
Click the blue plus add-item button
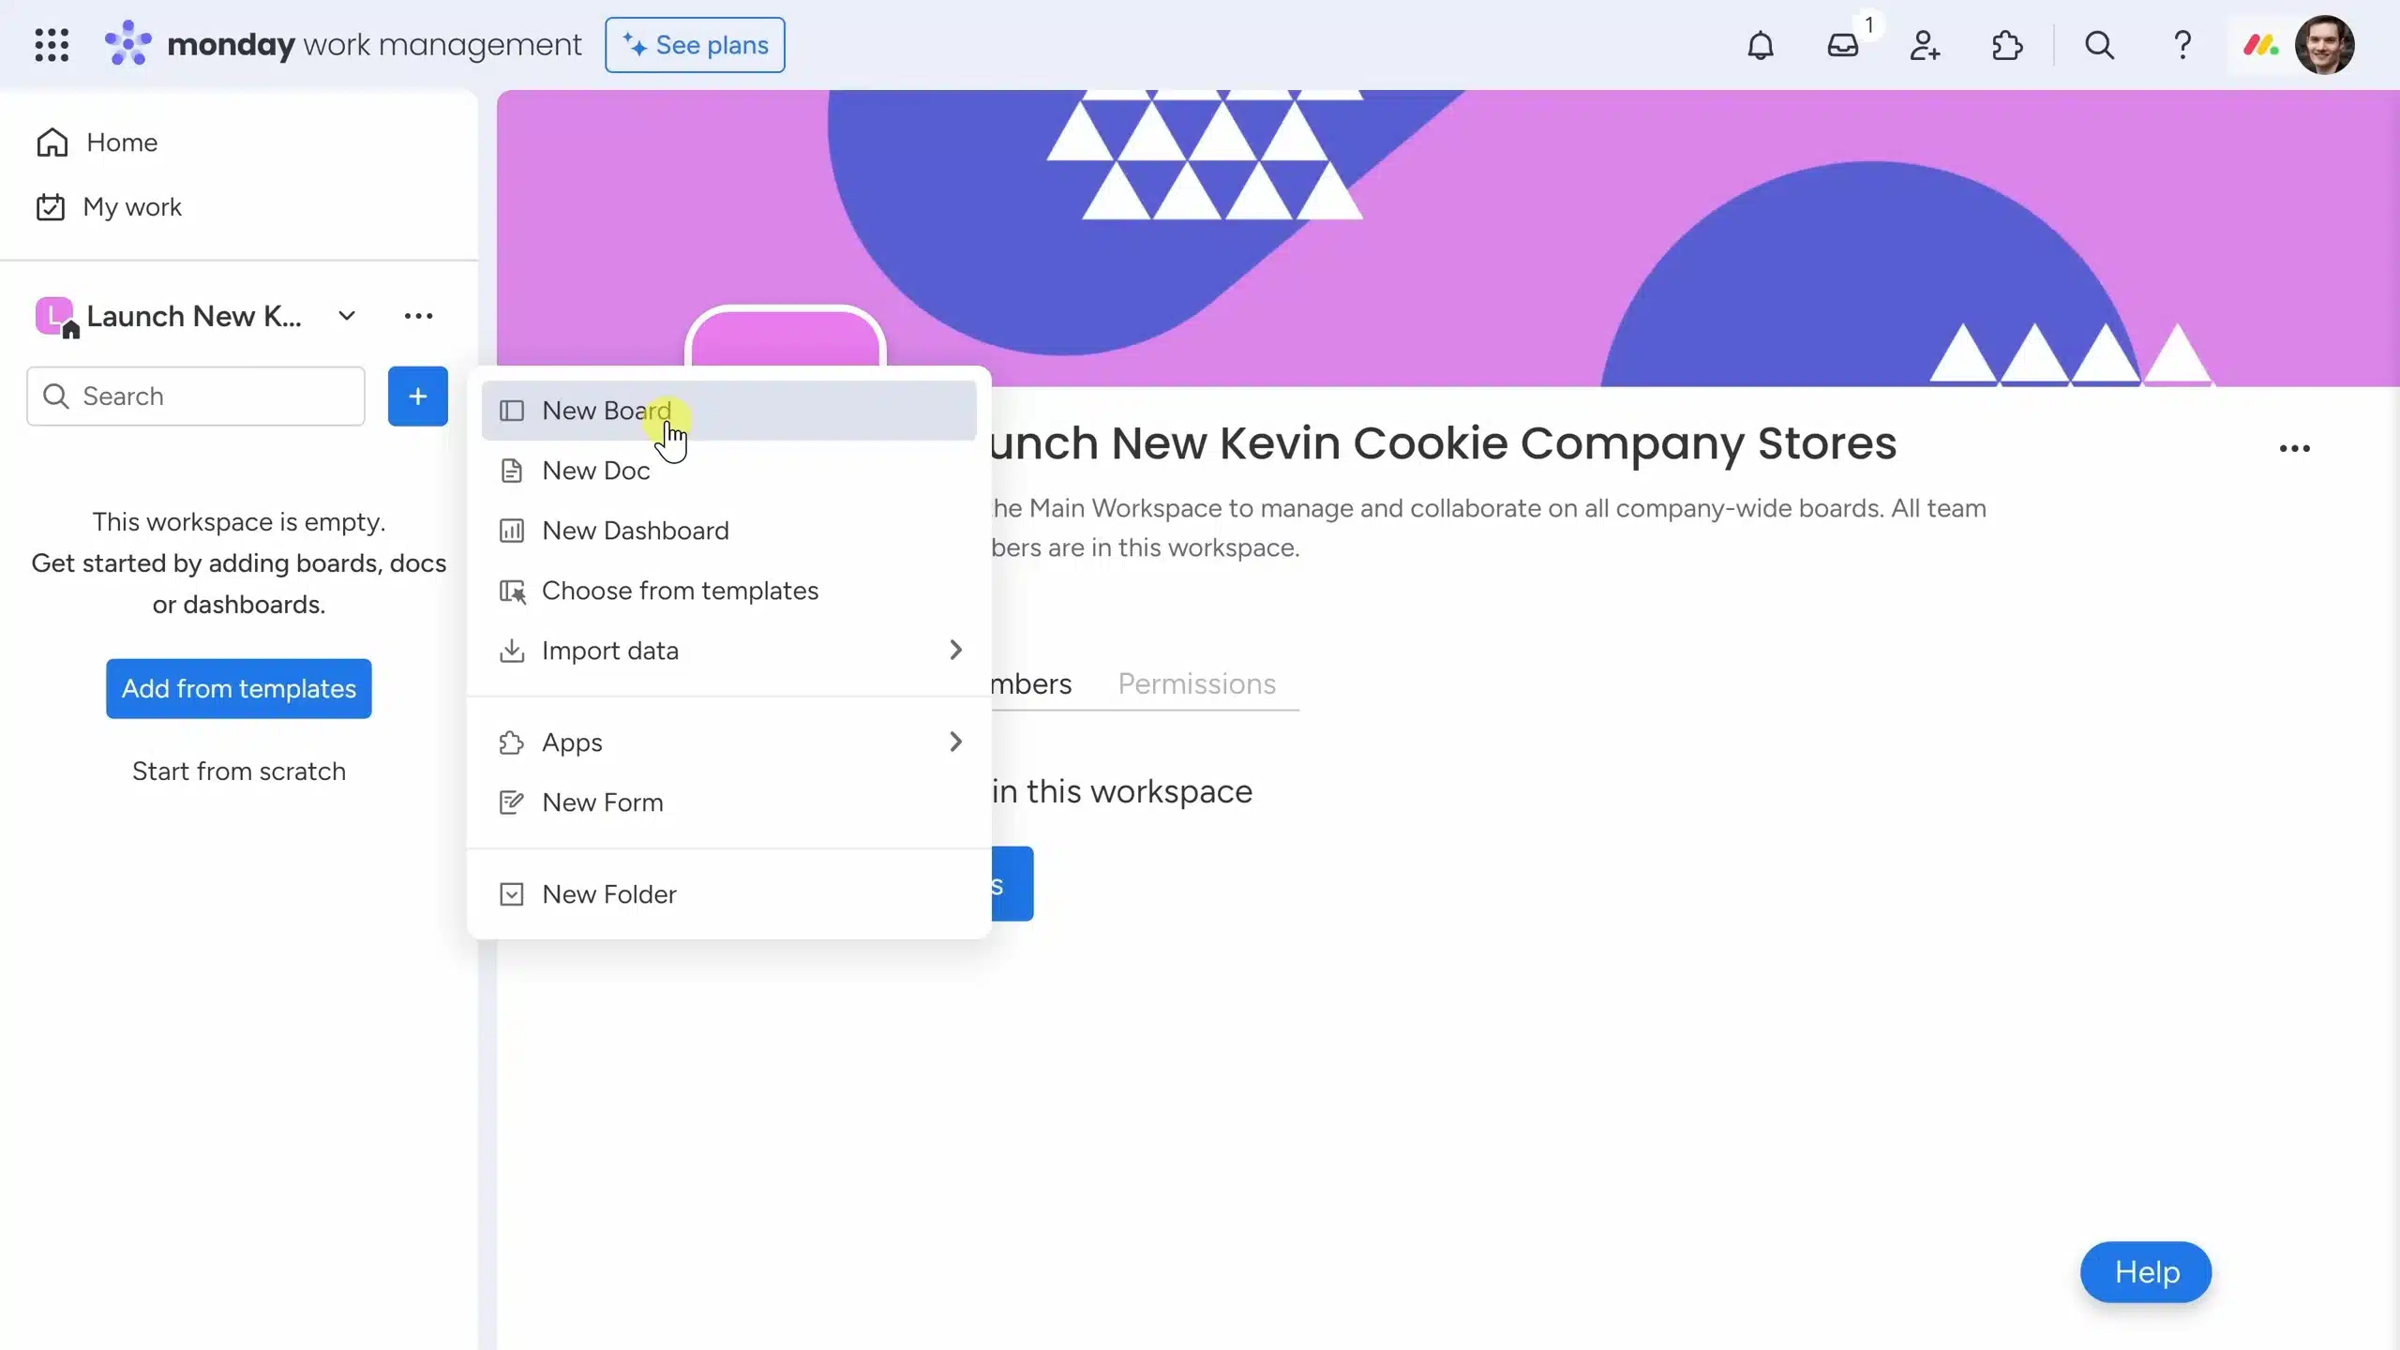[418, 397]
